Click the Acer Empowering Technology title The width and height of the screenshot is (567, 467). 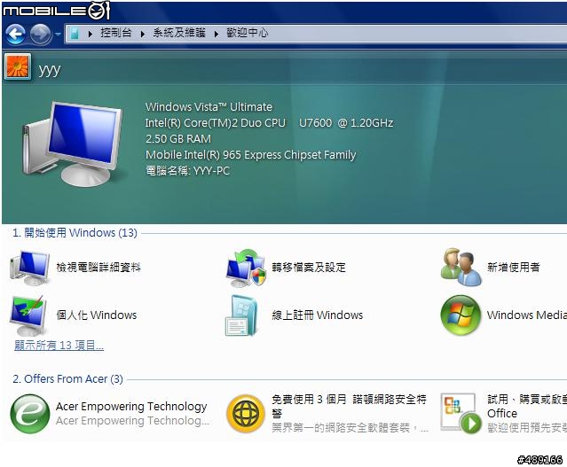[x=131, y=407]
